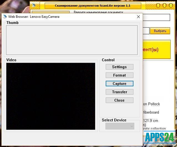Click the Web Browser dialog title icon
The height and width of the screenshot is (147, 177).
pyautogui.click(x=5, y=17)
